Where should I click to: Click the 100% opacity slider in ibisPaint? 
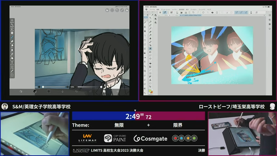[90, 87]
